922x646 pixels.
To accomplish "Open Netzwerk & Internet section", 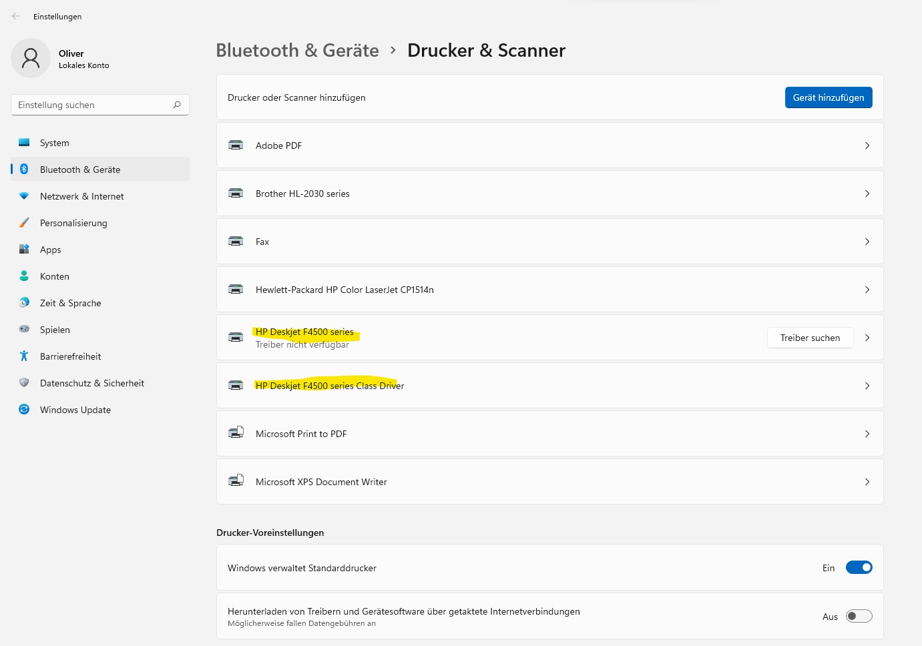I will pos(100,196).
